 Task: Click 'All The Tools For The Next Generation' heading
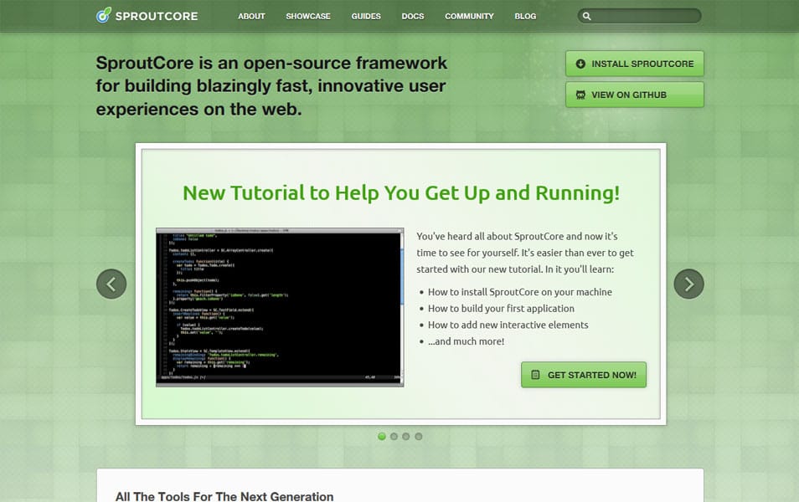(x=224, y=496)
